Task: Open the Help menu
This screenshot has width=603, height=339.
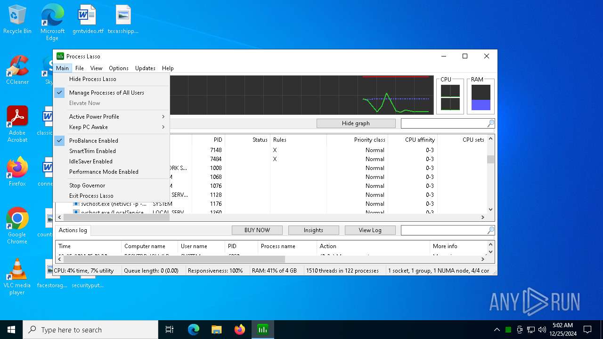Action: [168, 68]
